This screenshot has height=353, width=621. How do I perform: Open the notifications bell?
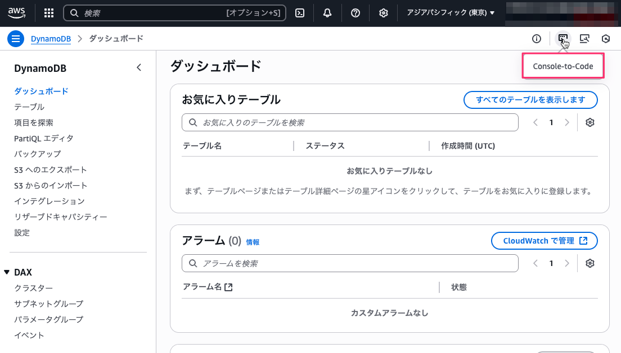[327, 13]
